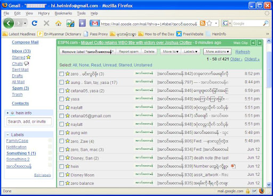Click the RSS feed icon in address bar
The height and width of the screenshot is (196, 273).
coord(203,23)
